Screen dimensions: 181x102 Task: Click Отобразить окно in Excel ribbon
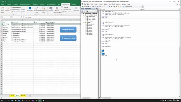point(67,12)
